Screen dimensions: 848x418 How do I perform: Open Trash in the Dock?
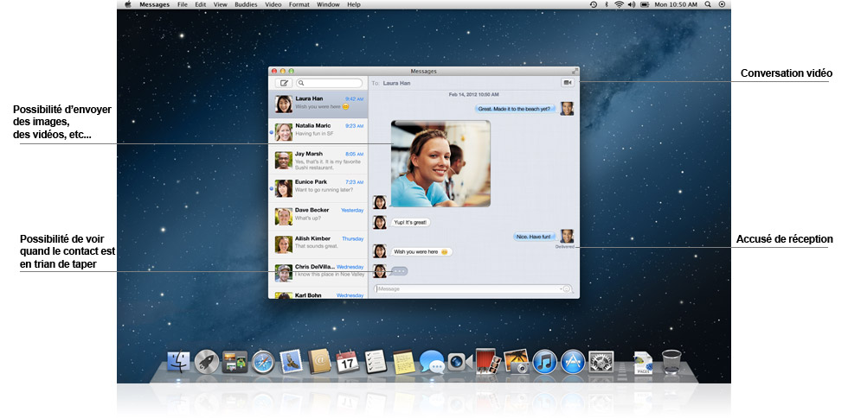671,362
